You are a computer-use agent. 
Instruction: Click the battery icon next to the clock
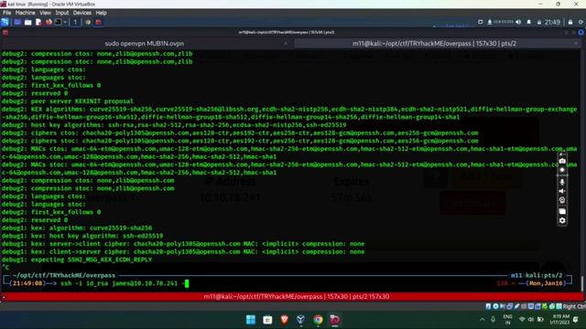point(539,22)
